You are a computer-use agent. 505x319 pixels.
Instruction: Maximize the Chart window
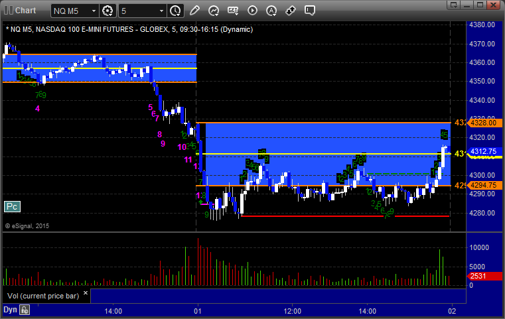(x=480, y=5)
